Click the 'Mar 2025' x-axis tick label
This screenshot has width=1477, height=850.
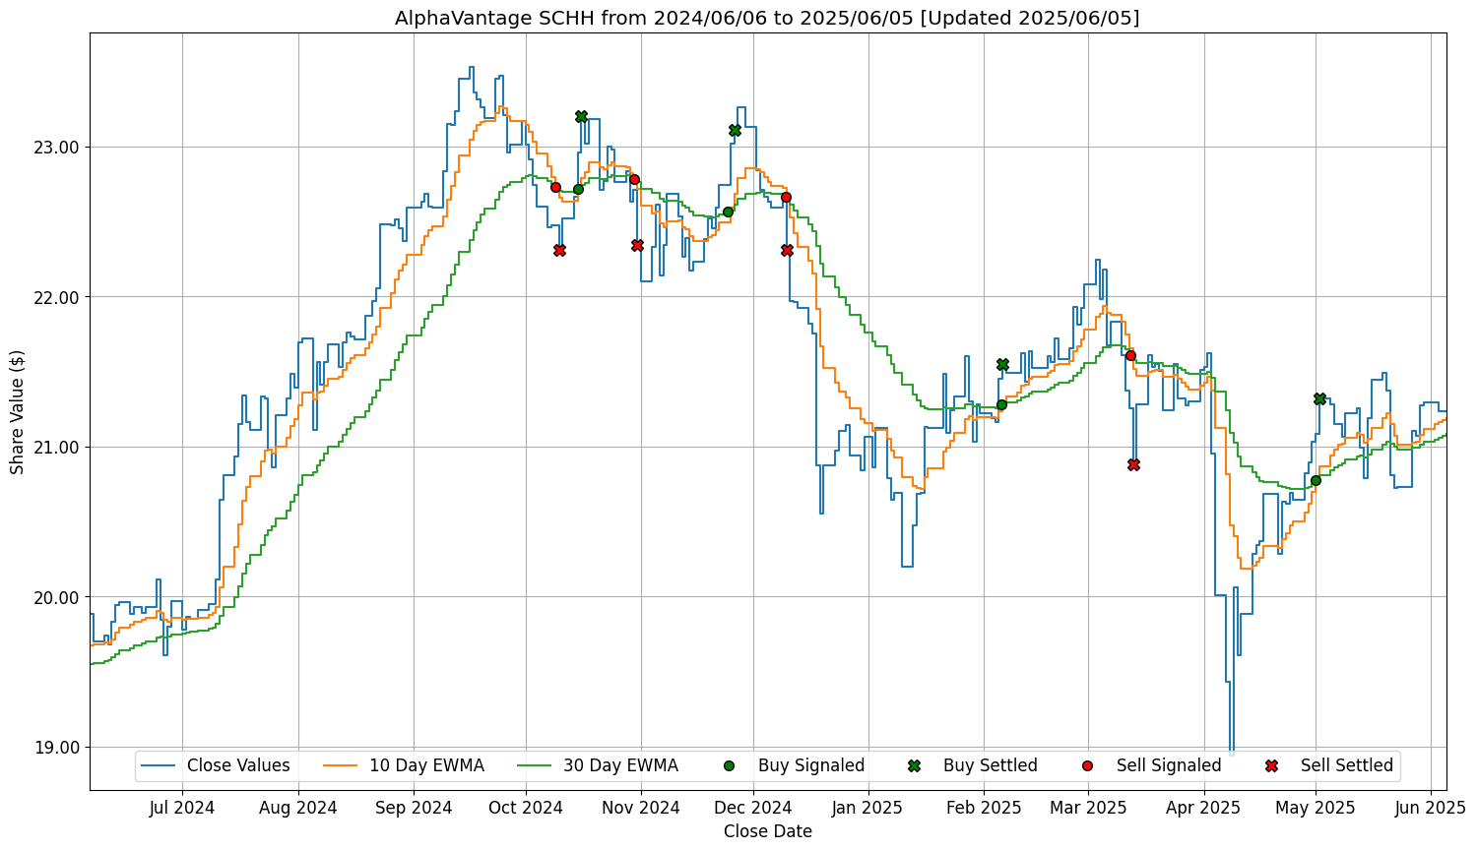[1088, 808]
